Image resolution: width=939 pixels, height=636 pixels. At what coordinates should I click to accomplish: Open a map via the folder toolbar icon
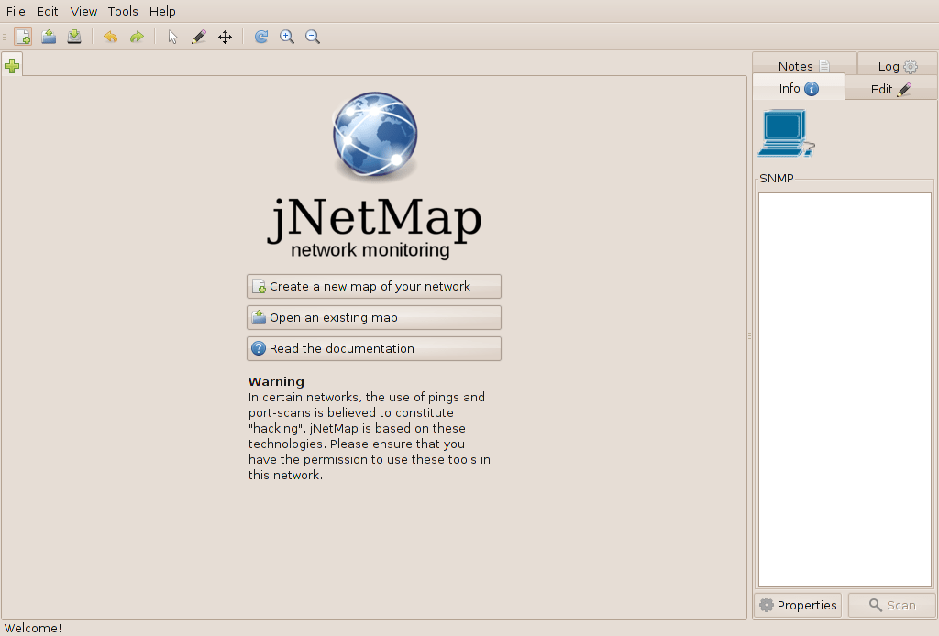[x=49, y=37]
